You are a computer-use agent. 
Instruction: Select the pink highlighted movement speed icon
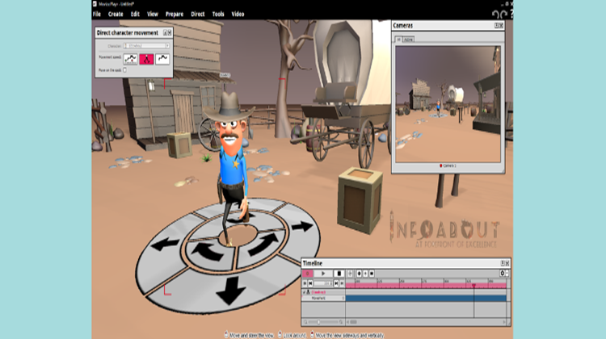coord(146,59)
